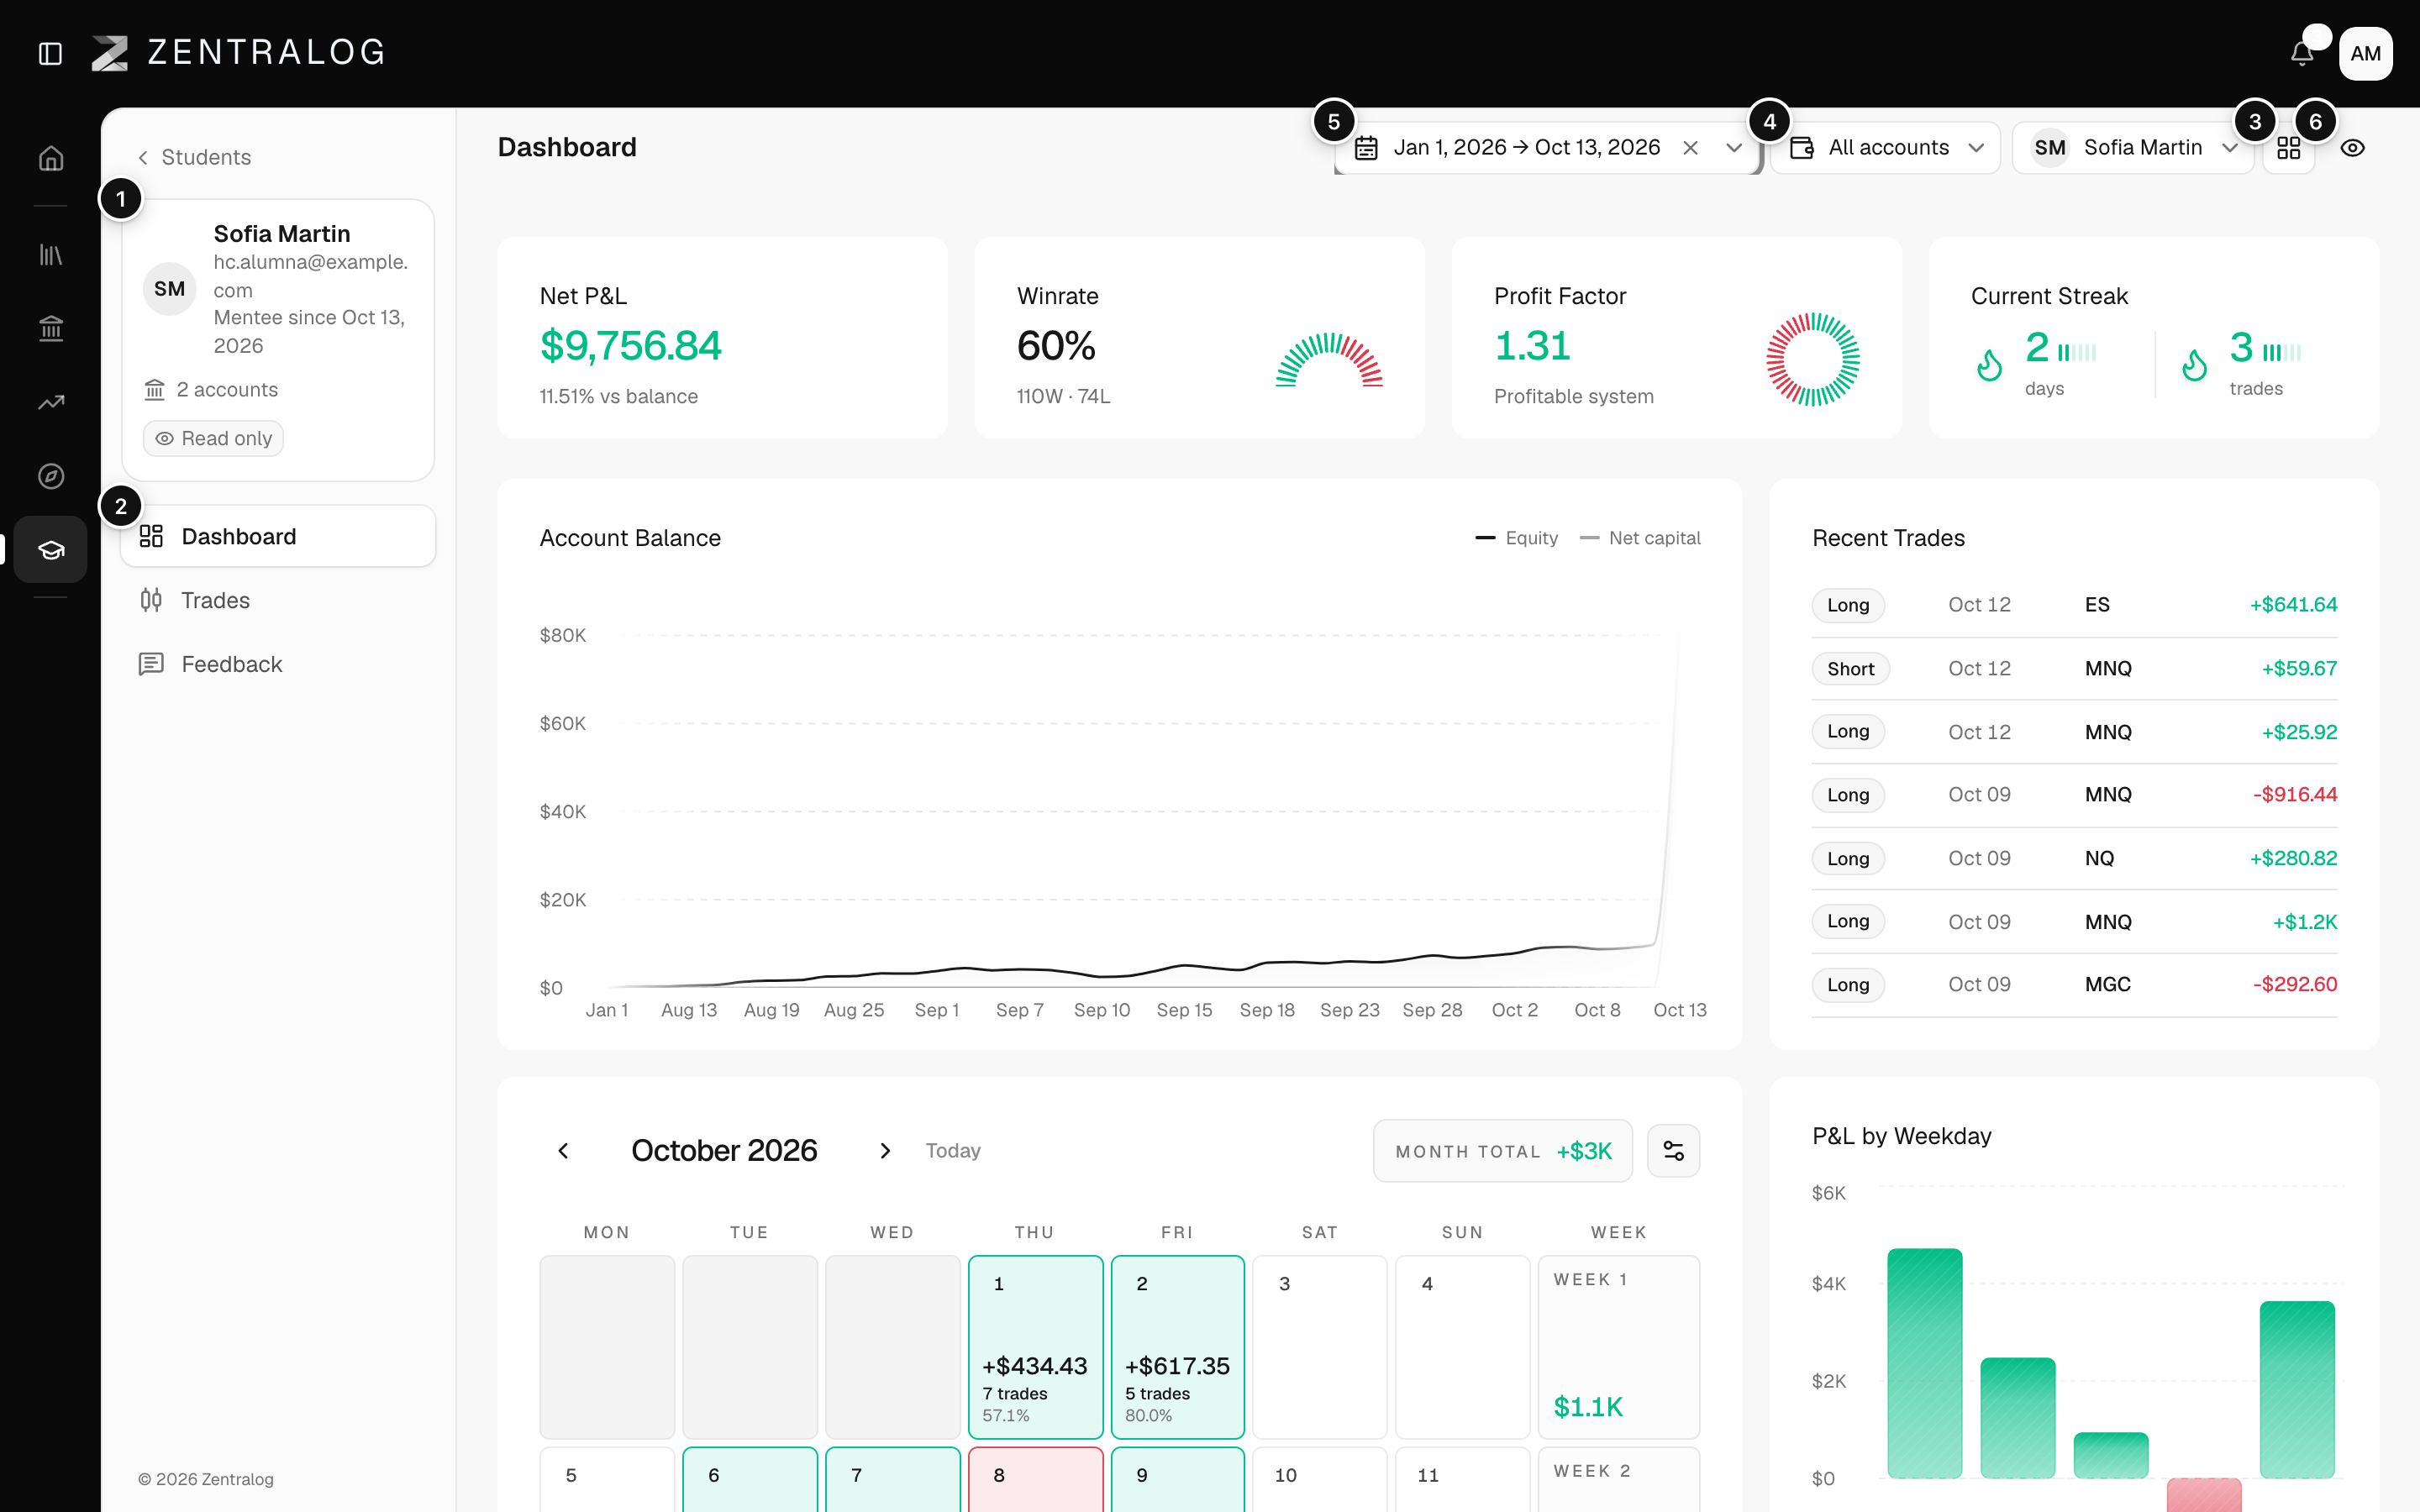Open the library books icon
The height and width of the screenshot is (1512, 2420).
pos(51,254)
